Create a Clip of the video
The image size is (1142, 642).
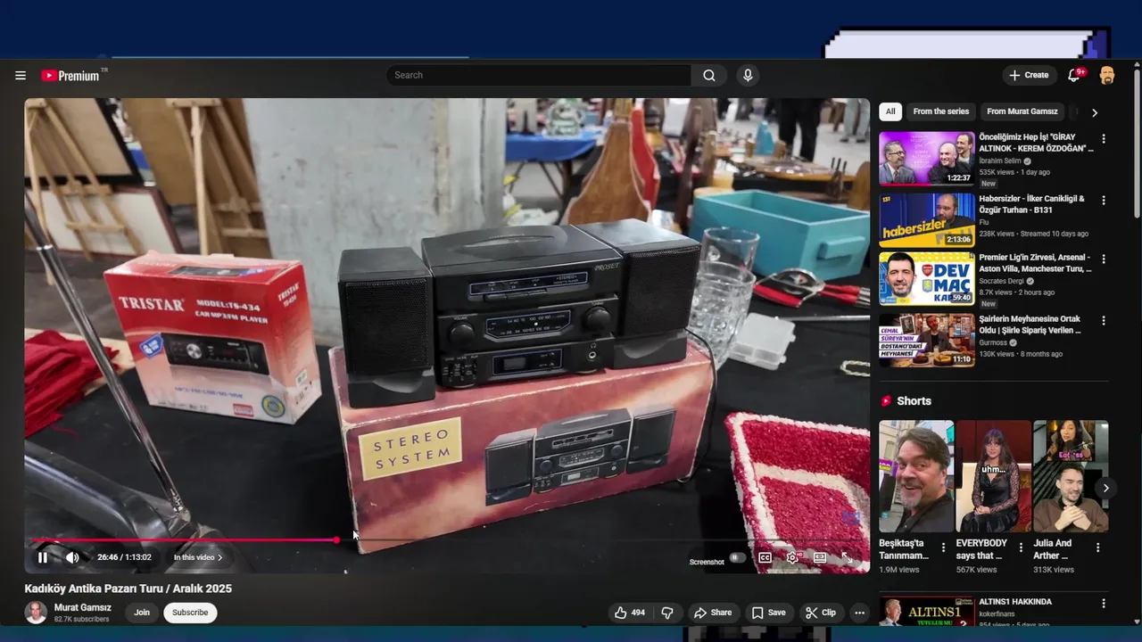coord(820,613)
